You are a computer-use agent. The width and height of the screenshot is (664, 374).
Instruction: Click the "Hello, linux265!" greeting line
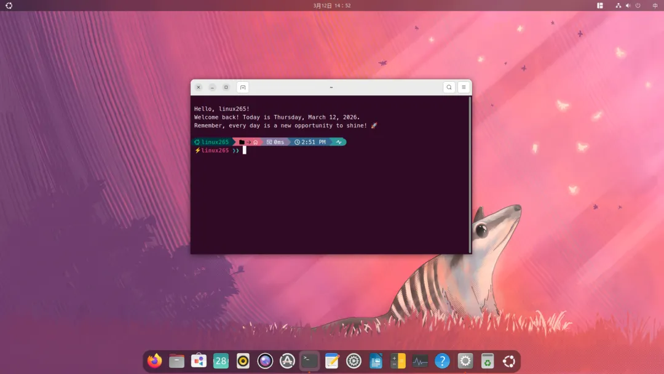point(222,109)
